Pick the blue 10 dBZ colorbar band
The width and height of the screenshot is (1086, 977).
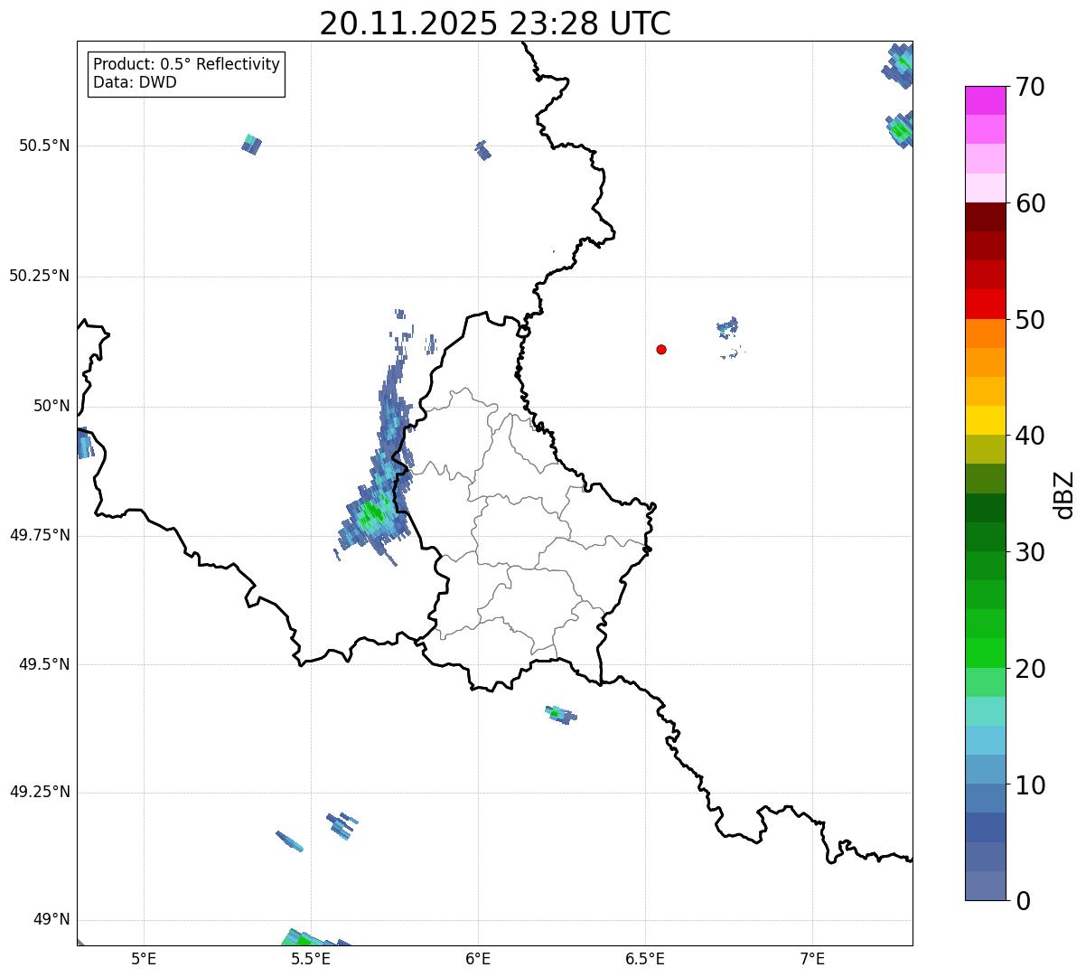(985, 769)
